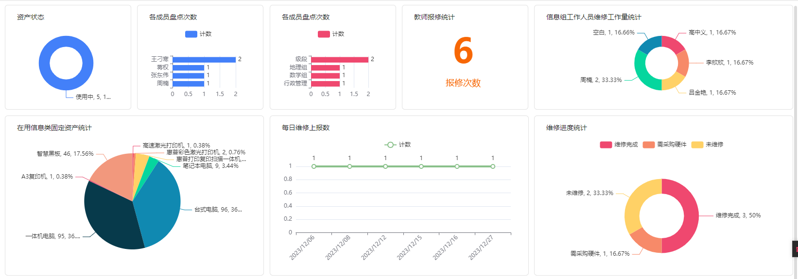Click the 行政管理 red bar

coord(325,83)
